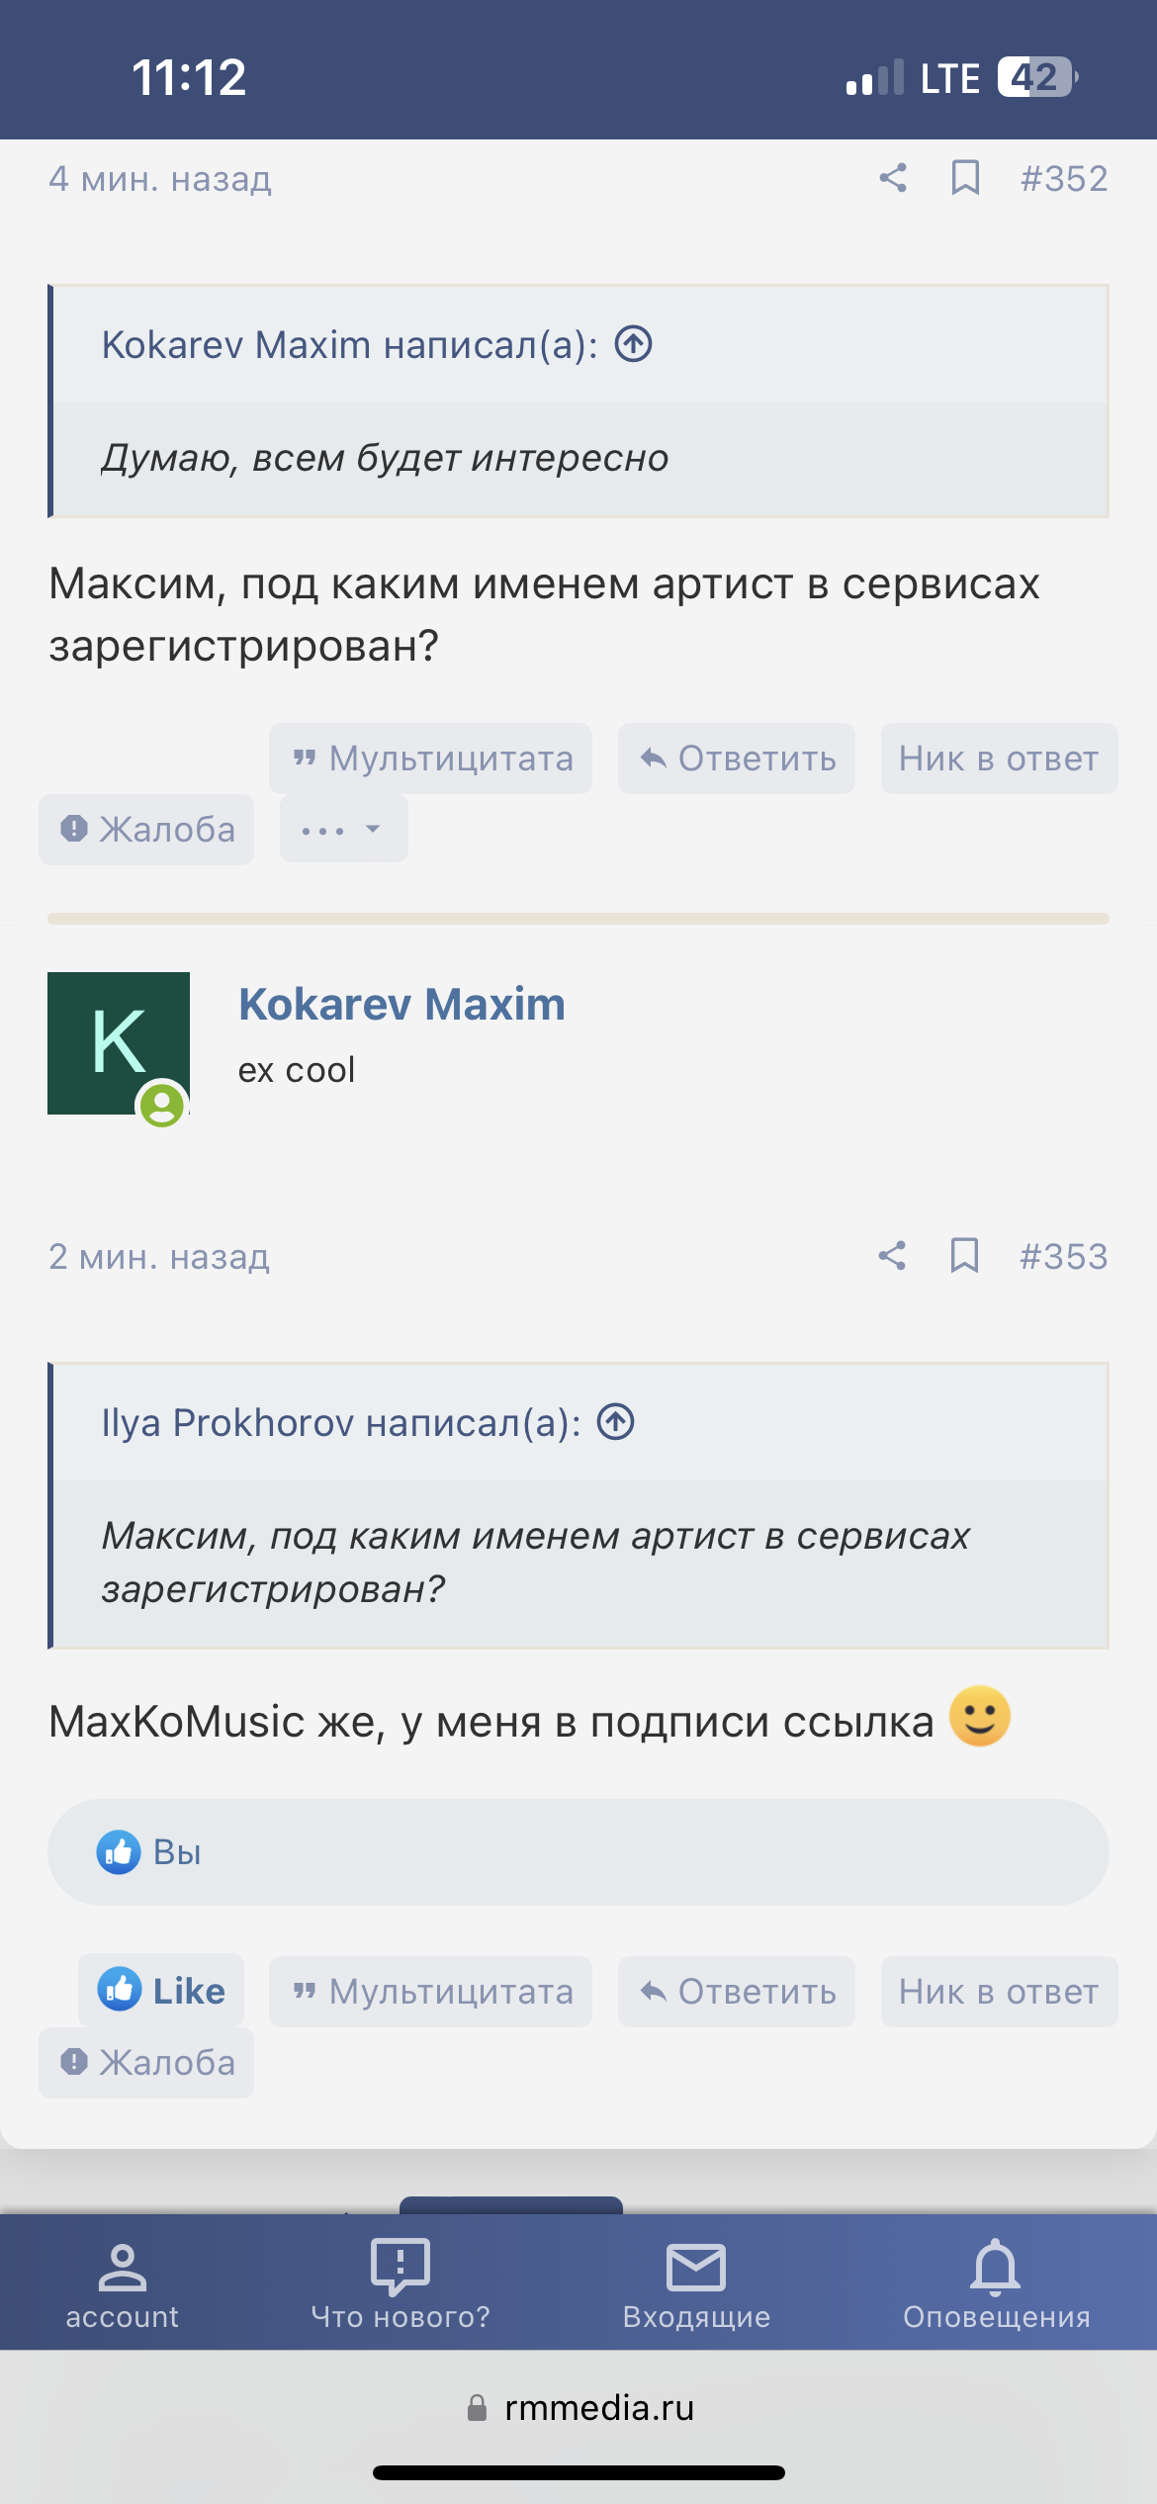Click Ник в ответ on post #352
The image size is (1157, 2504).
[x=999, y=759]
